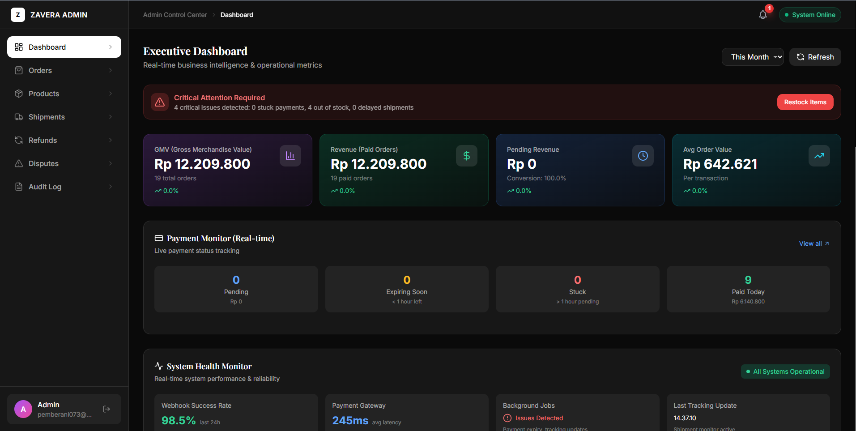Open View all payment details link

(813, 243)
